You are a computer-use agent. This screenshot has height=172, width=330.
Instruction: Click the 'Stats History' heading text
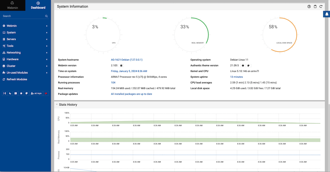[x=68, y=105]
